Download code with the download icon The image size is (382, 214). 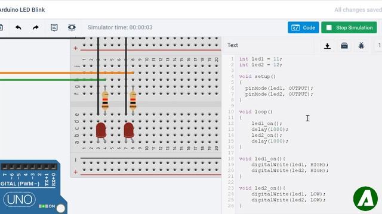327,46
